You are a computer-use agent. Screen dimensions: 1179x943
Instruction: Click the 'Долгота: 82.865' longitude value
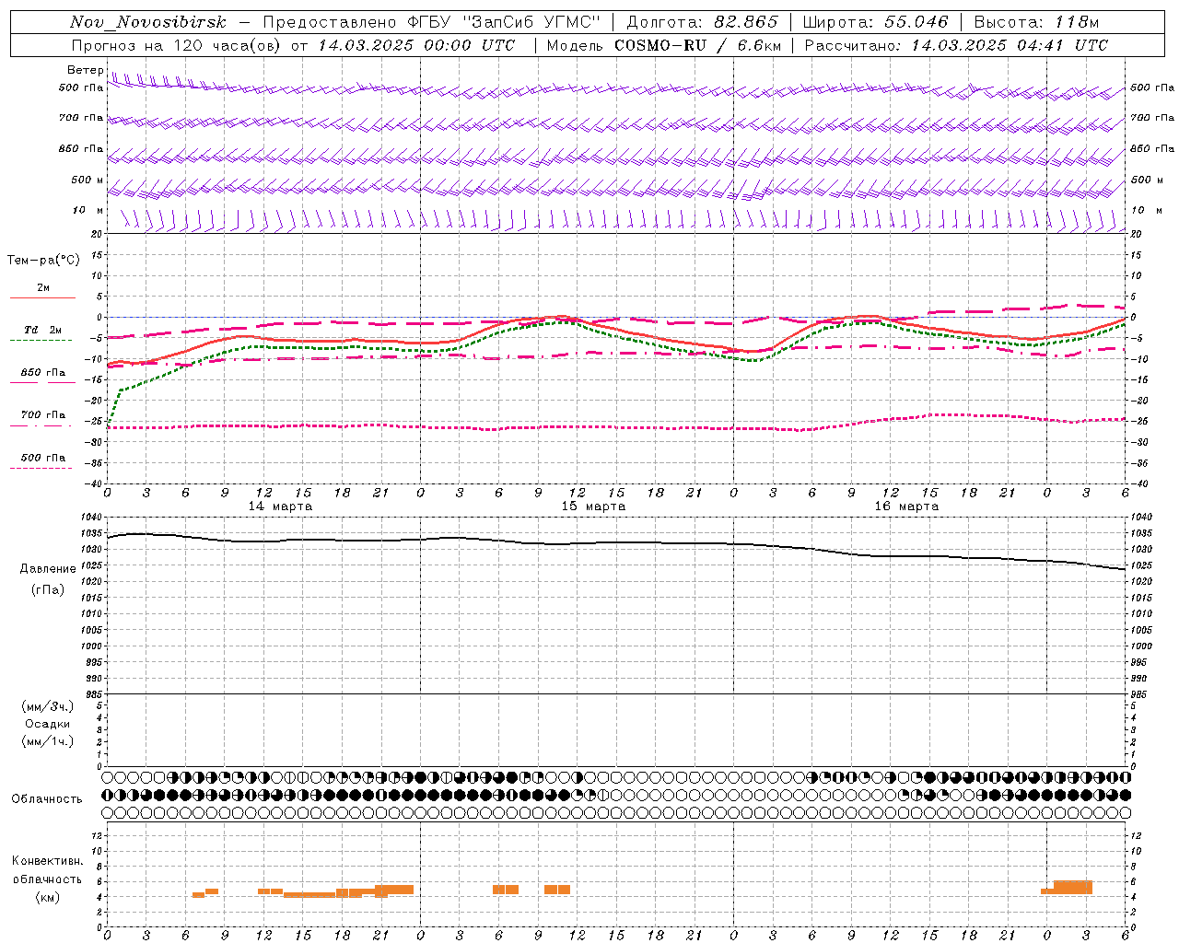pyautogui.click(x=702, y=22)
